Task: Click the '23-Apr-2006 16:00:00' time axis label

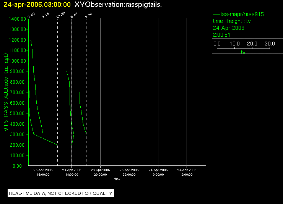Action: click(43, 172)
